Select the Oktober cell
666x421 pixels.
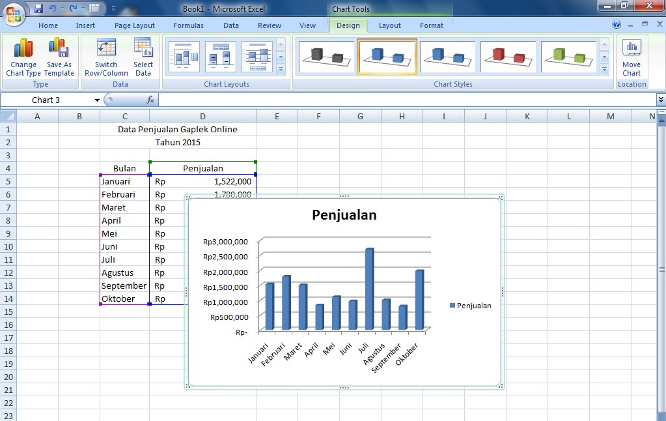click(124, 299)
